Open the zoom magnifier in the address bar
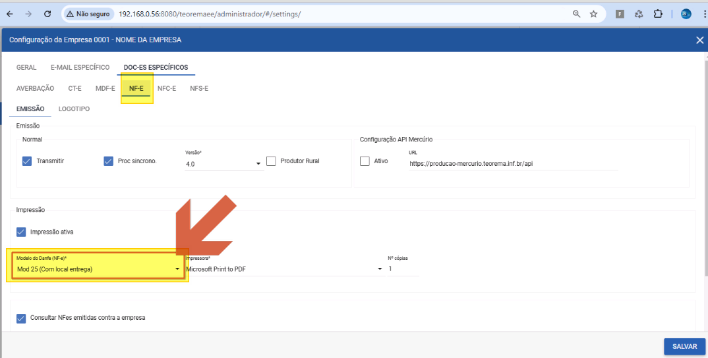The image size is (708, 358). (577, 14)
